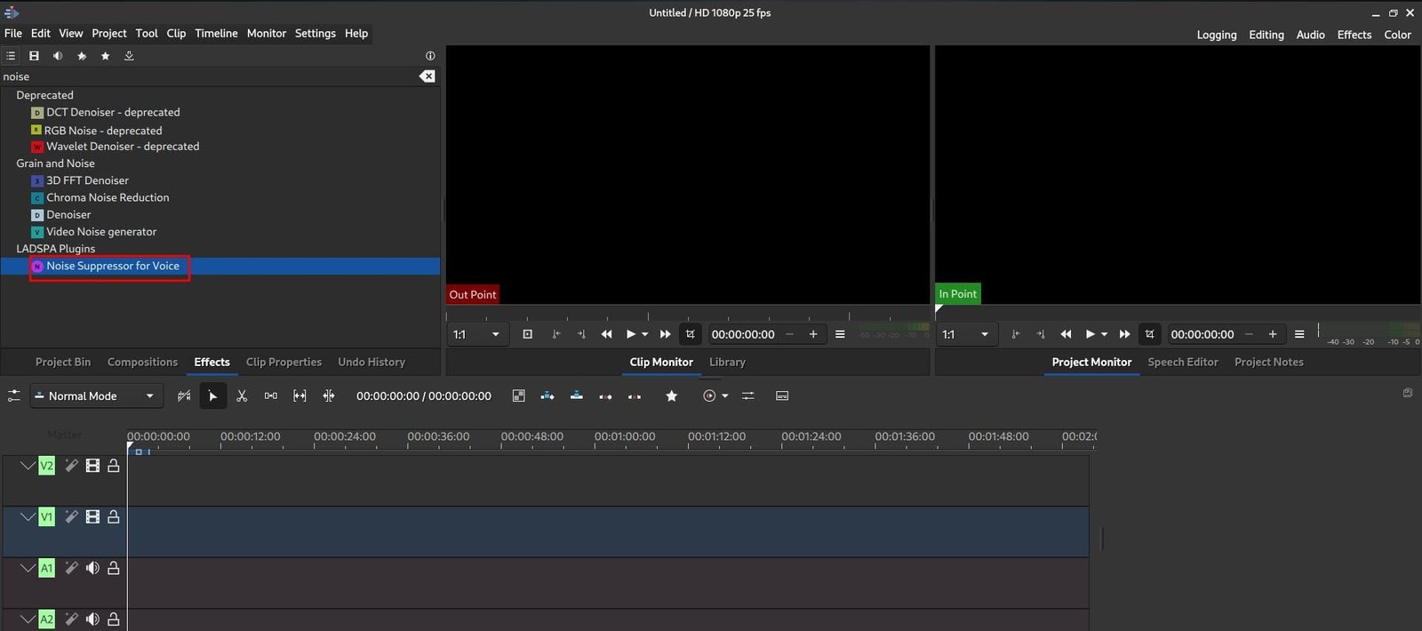
Task: Mute the A1 audio track
Action: click(x=92, y=568)
